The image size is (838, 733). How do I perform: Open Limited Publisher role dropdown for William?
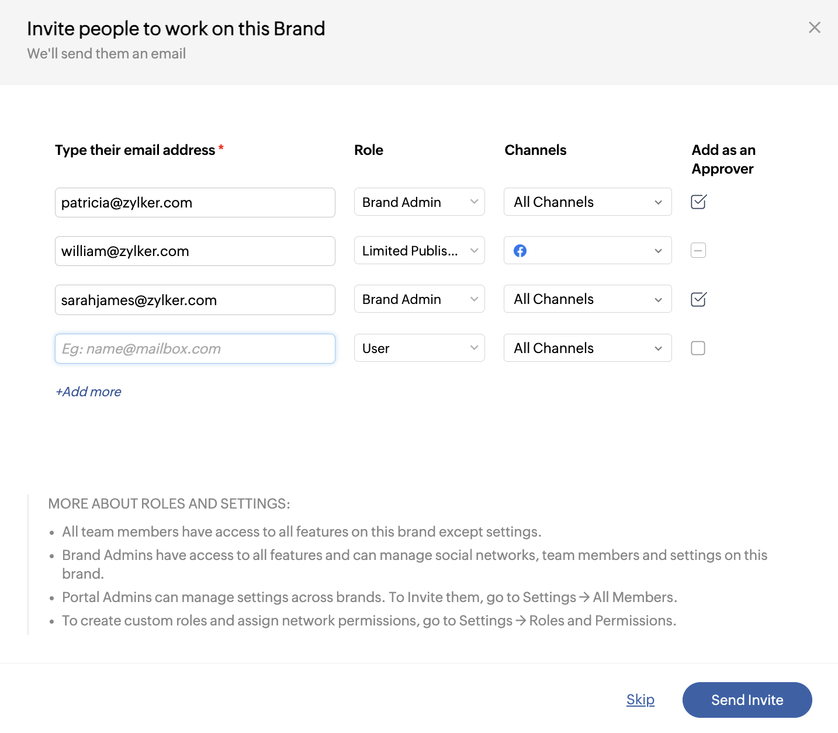[419, 251]
